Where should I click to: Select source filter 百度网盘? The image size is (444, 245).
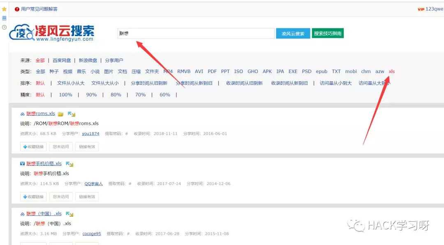(62, 60)
